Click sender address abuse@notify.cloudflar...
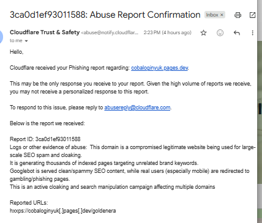 pos(110,32)
